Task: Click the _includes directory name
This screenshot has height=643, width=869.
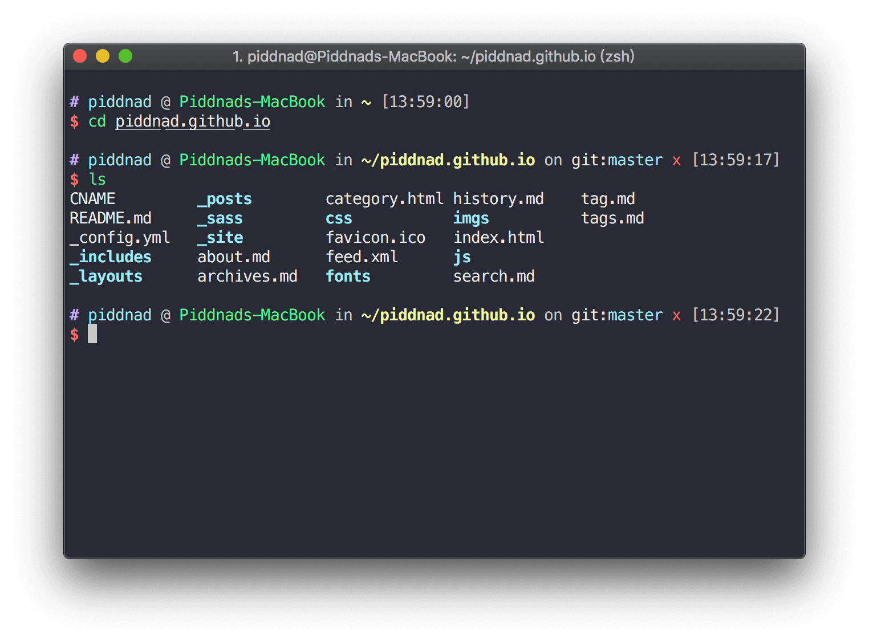Action: click(111, 257)
